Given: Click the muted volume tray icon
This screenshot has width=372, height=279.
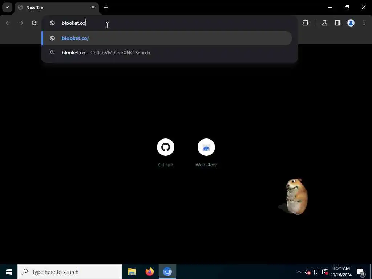Looking at the screenshot, I should (x=307, y=272).
